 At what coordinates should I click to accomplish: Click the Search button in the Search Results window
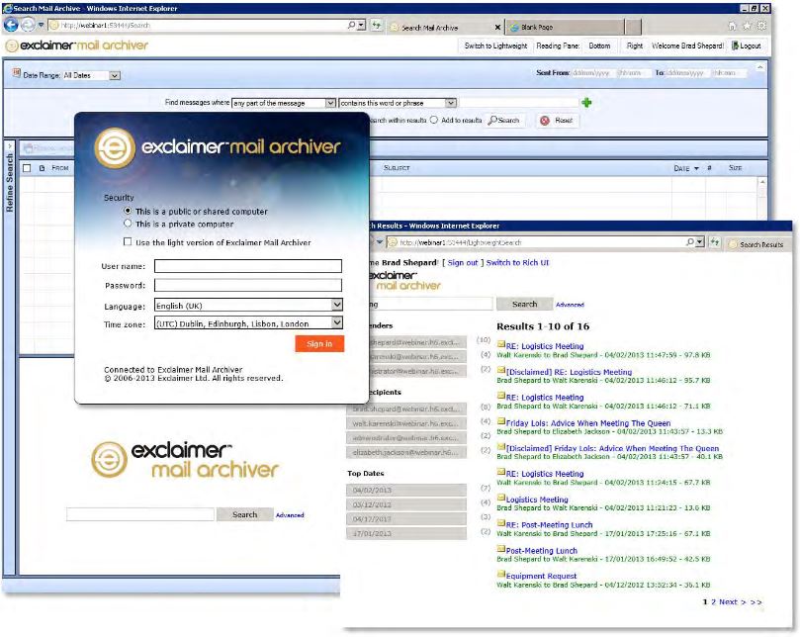click(x=524, y=304)
